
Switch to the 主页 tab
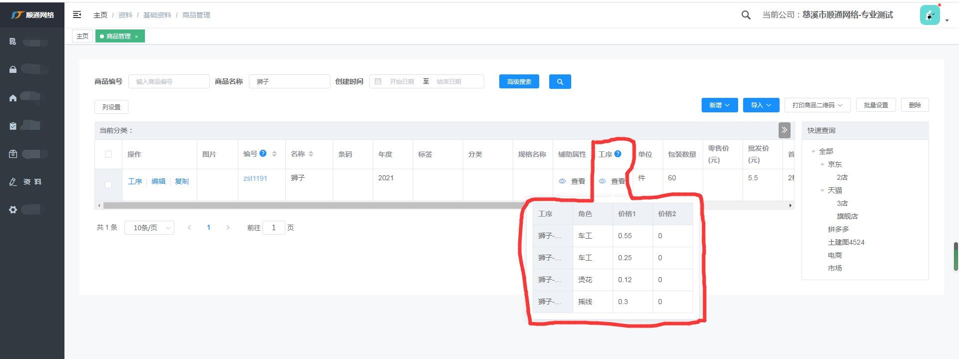(x=82, y=36)
